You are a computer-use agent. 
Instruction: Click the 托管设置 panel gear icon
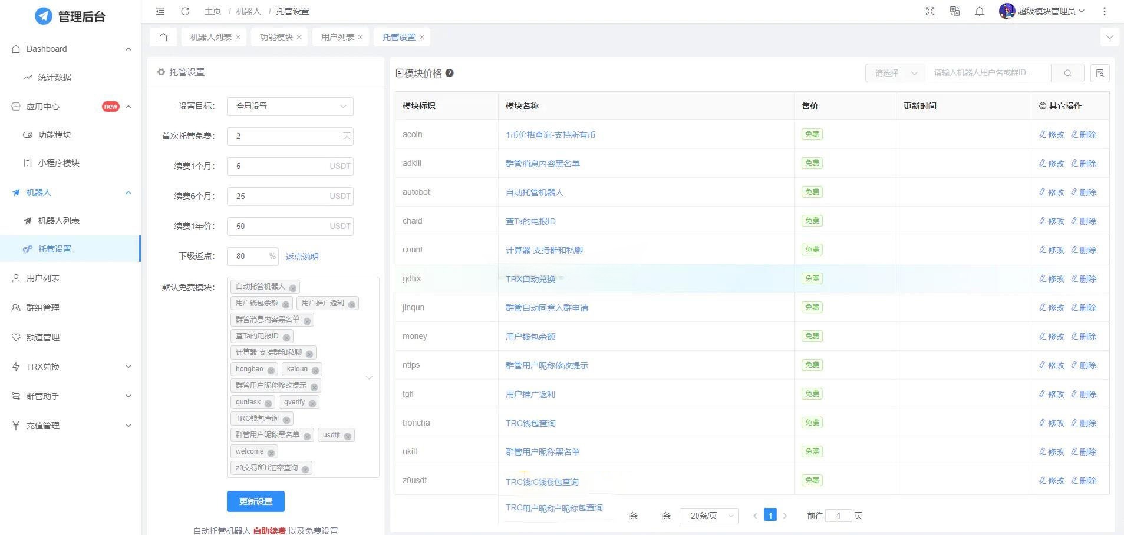(161, 72)
